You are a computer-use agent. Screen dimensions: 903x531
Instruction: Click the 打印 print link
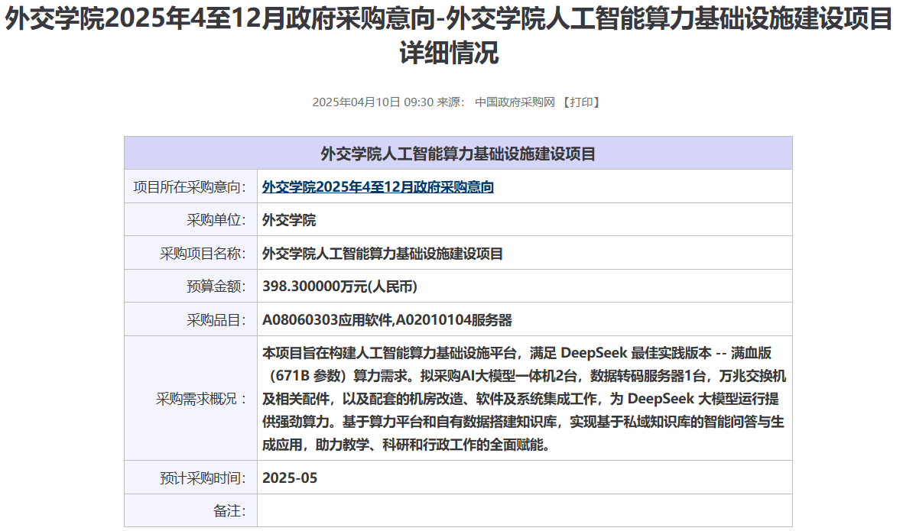coord(580,102)
